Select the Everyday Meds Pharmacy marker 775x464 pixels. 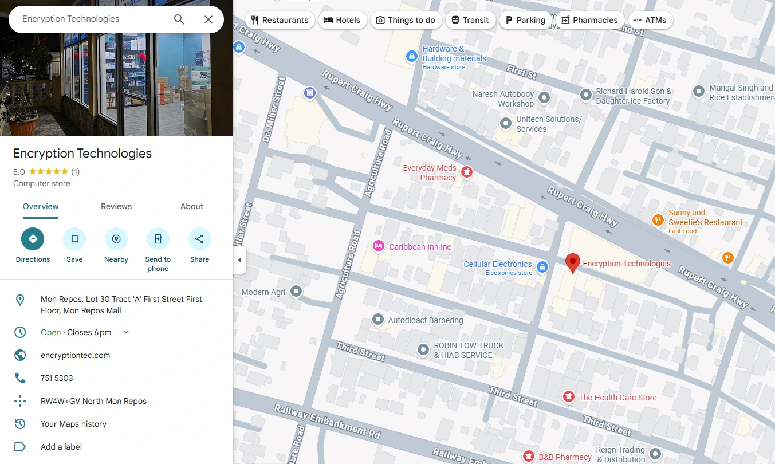tap(467, 172)
